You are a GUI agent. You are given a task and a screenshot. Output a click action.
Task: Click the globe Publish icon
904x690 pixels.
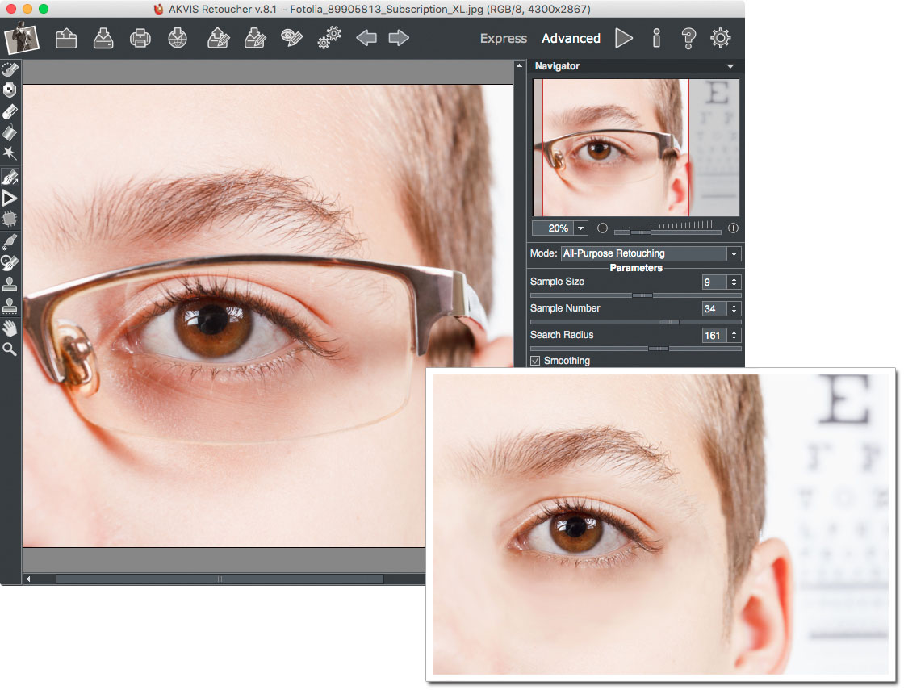pos(178,38)
